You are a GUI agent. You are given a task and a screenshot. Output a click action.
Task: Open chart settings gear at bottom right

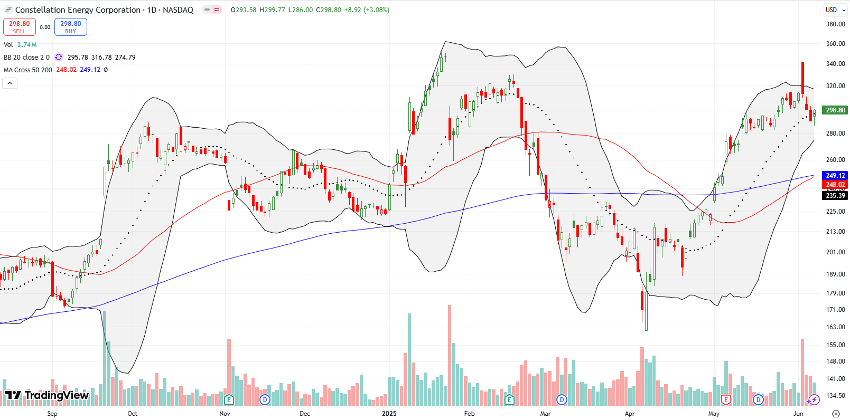pos(836,414)
